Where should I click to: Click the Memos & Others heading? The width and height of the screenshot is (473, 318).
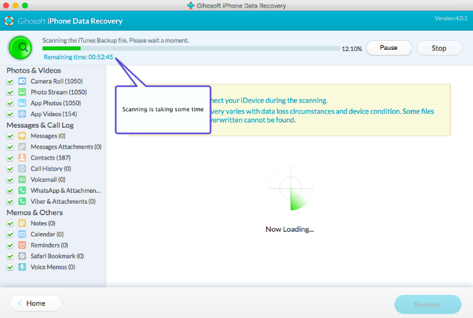pyautogui.click(x=35, y=213)
